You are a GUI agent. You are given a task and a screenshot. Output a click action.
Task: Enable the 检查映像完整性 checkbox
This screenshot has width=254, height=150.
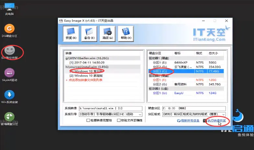click(x=88, y=120)
